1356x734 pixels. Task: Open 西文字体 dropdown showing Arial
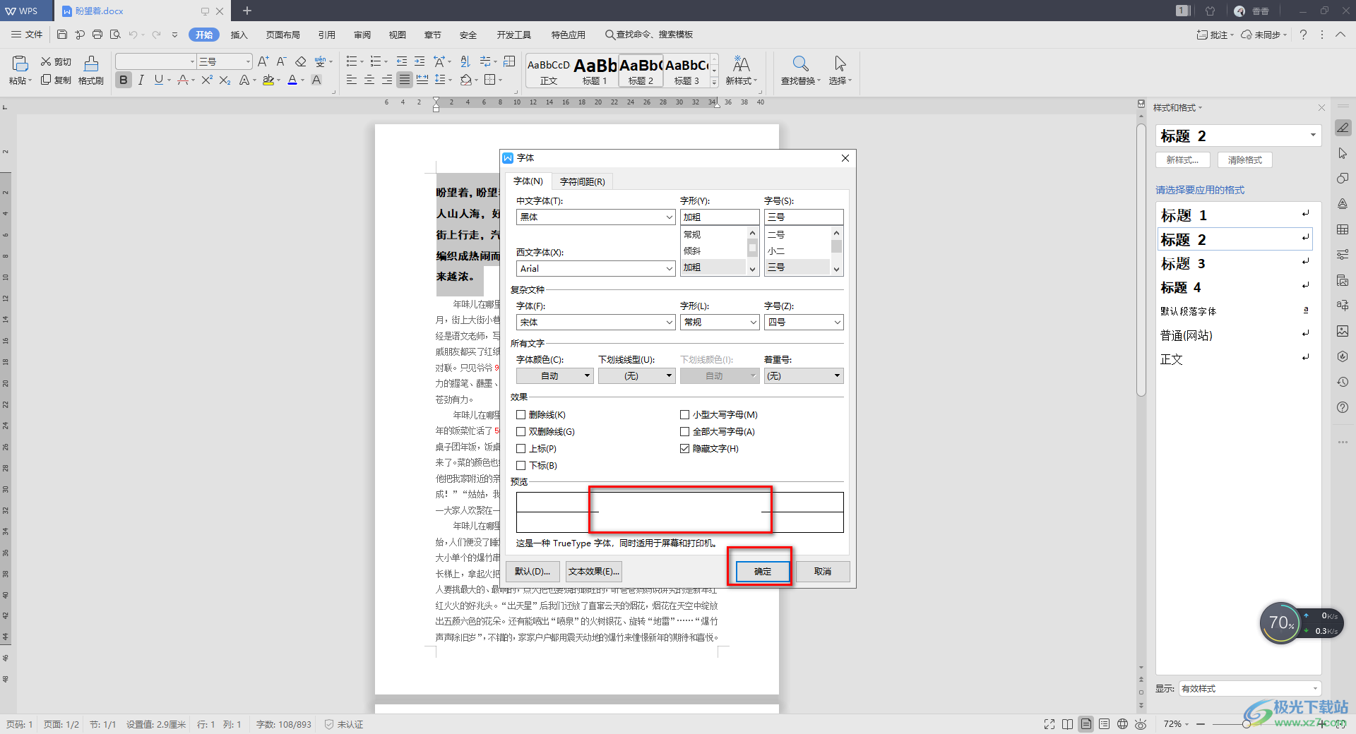tap(595, 269)
